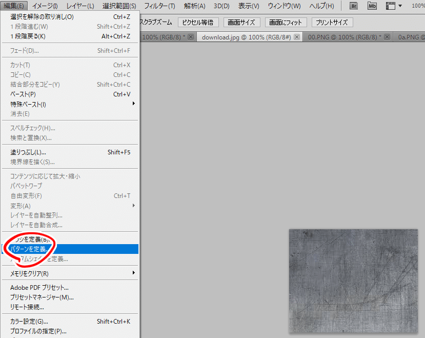Open the 選択範囲(S) menu

119,6
